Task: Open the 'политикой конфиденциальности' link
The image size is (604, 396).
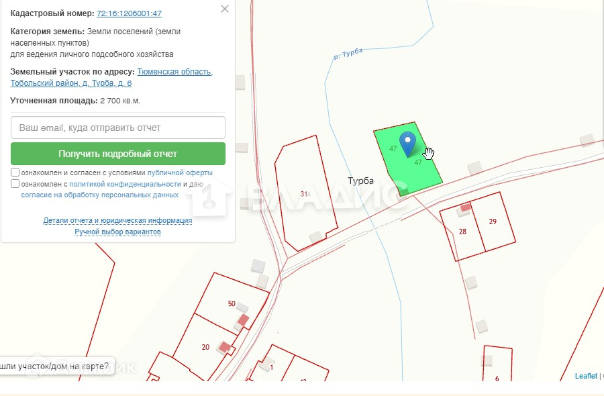Action: pyautogui.click(x=125, y=184)
